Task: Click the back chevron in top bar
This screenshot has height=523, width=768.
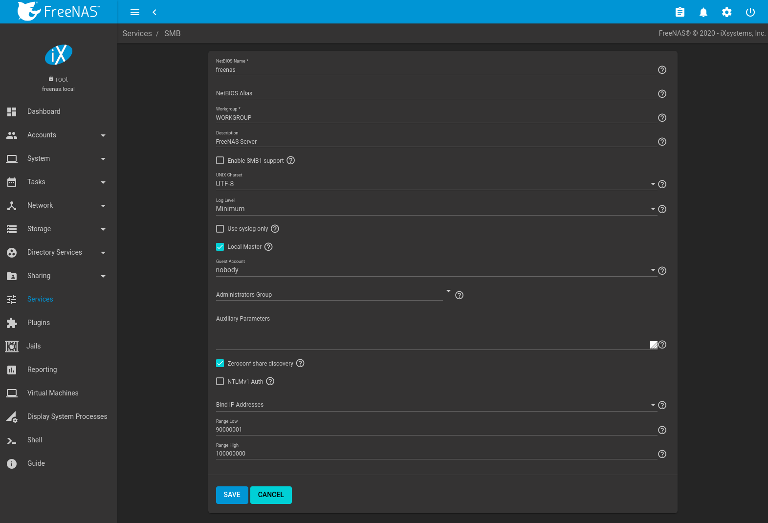Action: tap(154, 12)
